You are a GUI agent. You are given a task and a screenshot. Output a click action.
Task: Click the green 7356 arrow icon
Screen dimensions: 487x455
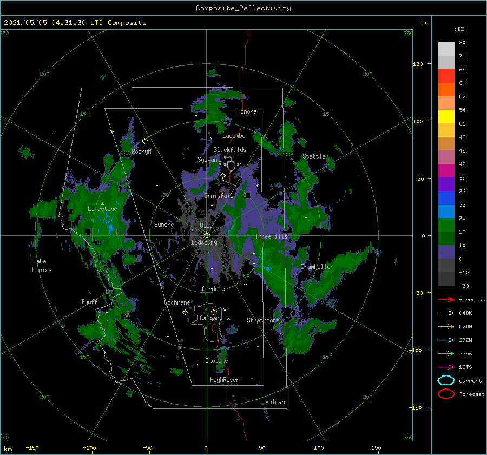tap(446, 353)
